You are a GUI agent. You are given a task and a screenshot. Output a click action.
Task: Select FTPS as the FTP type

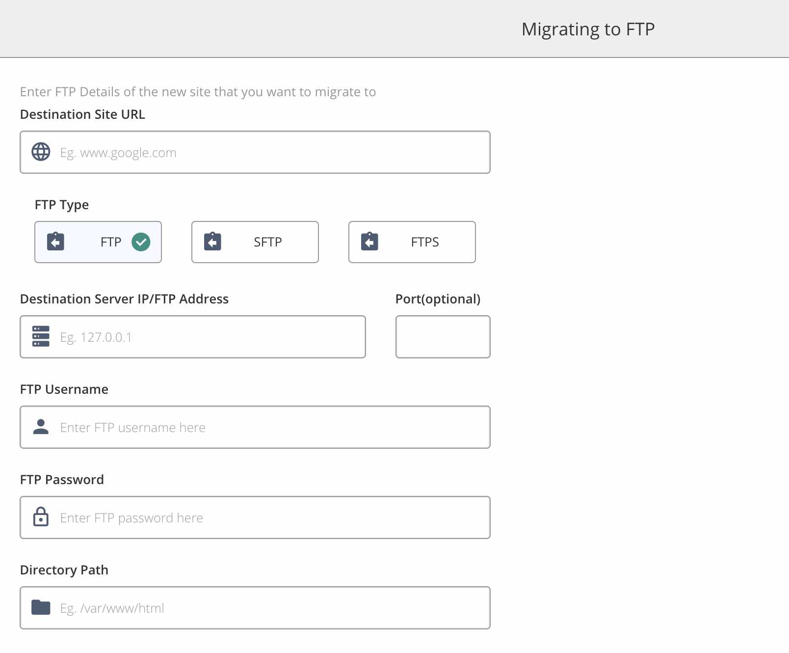(x=412, y=242)
